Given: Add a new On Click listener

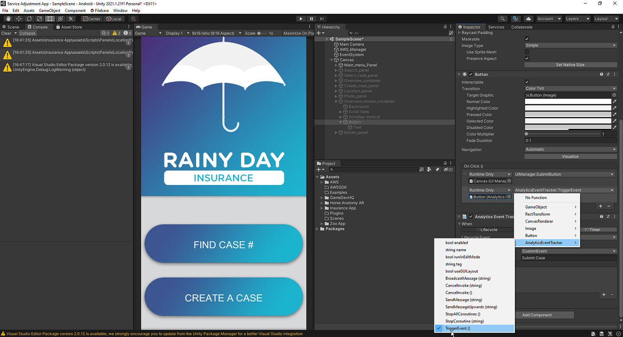Looking at the screenshot, I should (x=600, y=206).
